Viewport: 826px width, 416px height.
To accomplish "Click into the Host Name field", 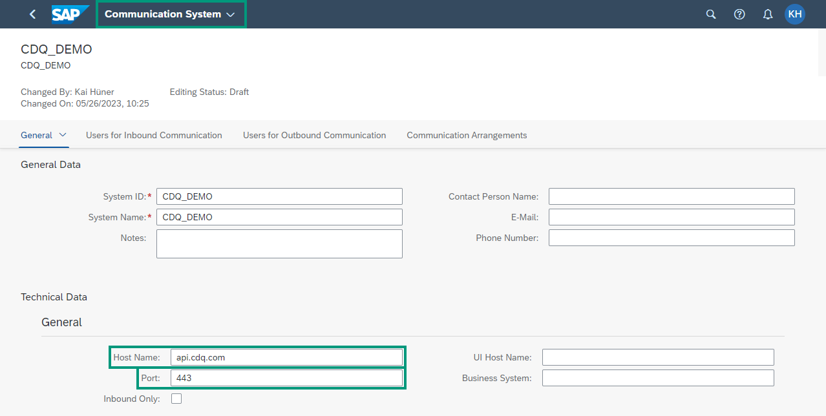I will pos(288,357).
